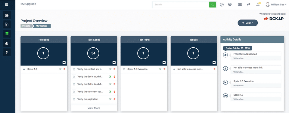Add a new release with plus icon
This screenshot has height=113, width=289.
[x=64, y=63]
